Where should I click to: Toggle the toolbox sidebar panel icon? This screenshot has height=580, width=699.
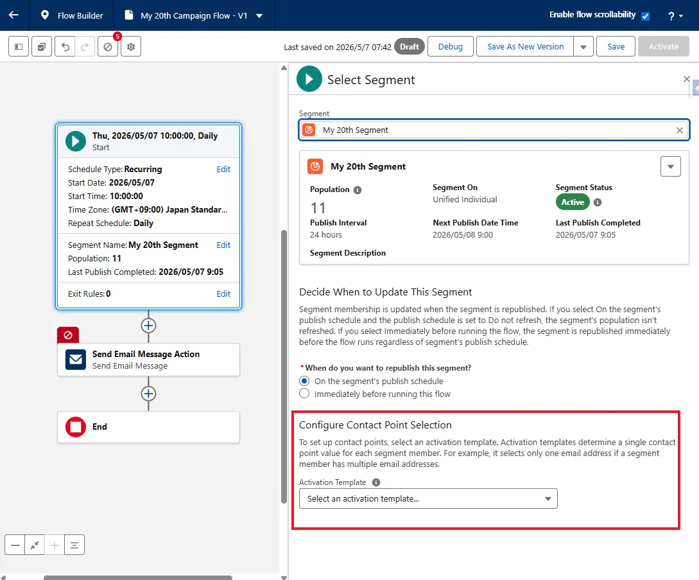(19, 46)
